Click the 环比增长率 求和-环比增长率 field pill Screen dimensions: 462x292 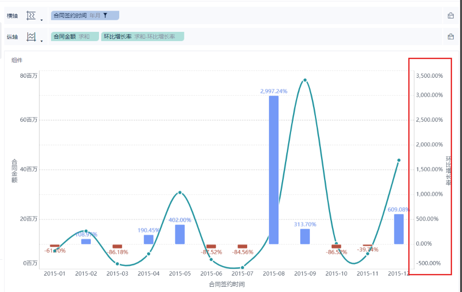[142, 37]
